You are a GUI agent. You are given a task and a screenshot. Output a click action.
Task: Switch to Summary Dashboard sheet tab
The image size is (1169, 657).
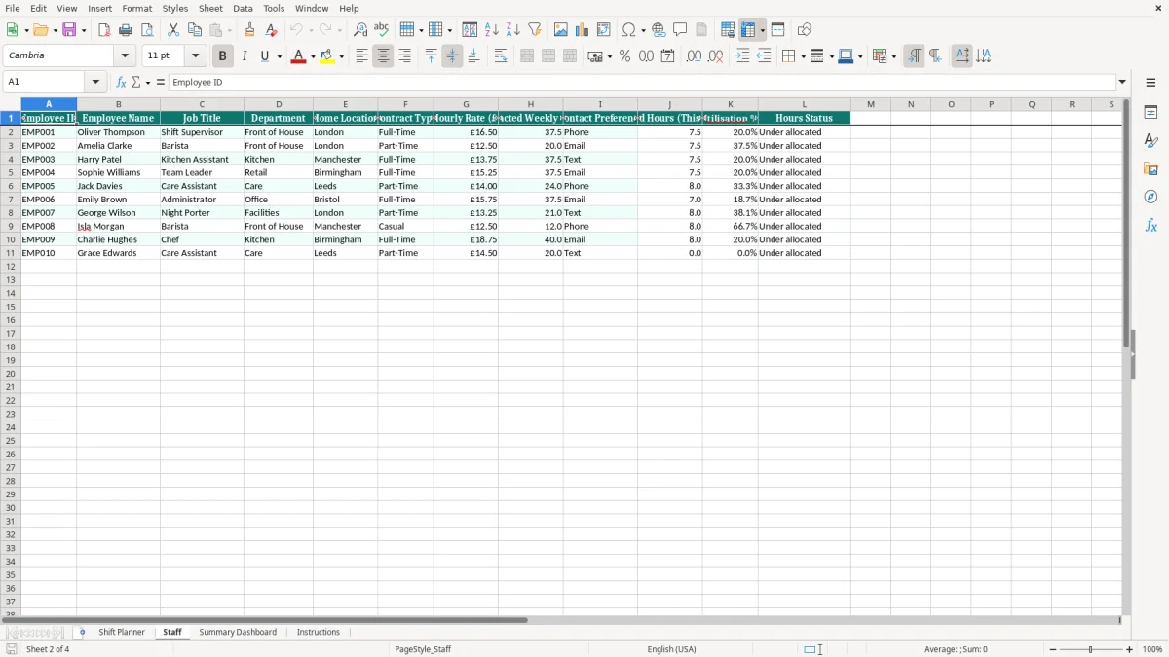point(238,633)
